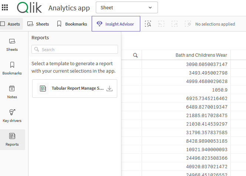The height and width of the screenshot is (176, 246).
Task: Toggle Insight Advisor
Action: click(x=116, y=24)
